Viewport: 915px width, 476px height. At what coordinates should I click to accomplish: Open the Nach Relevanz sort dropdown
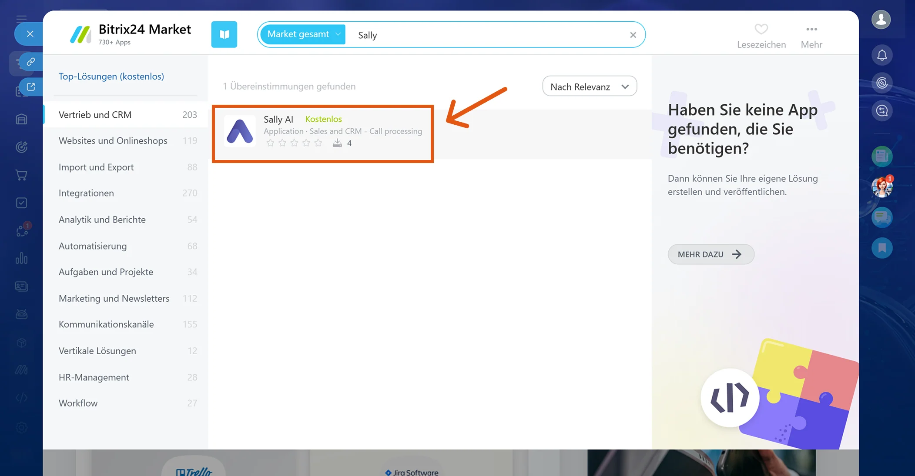click(590, 87)
